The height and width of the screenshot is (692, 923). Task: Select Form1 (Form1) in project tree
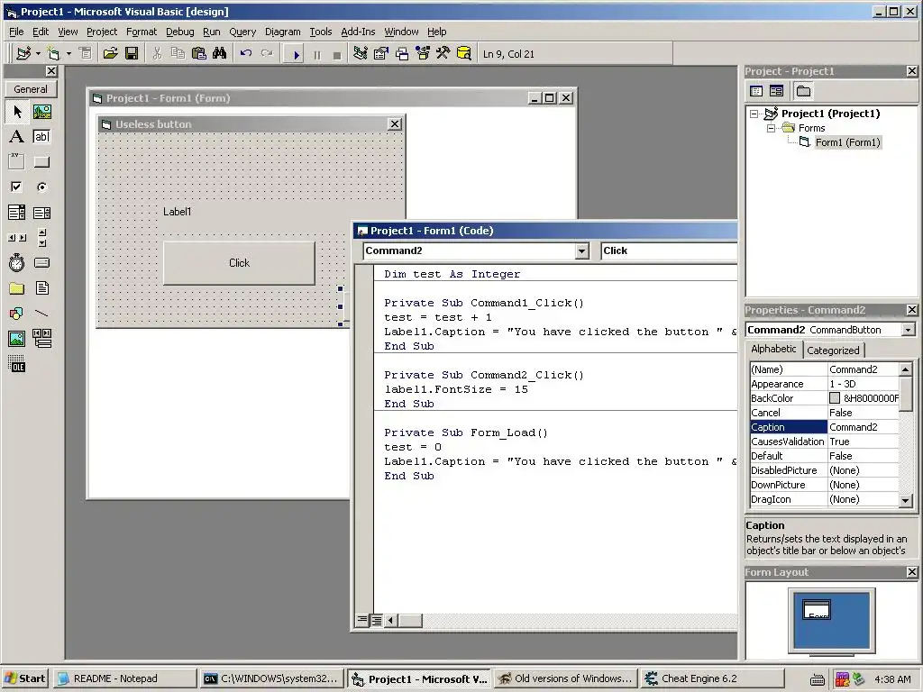pos(847,142)
